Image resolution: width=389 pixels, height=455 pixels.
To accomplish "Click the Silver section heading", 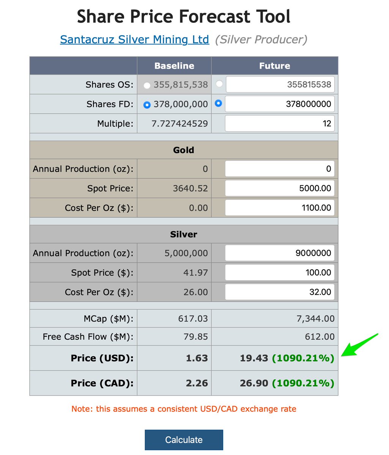I will pos(184,234).
